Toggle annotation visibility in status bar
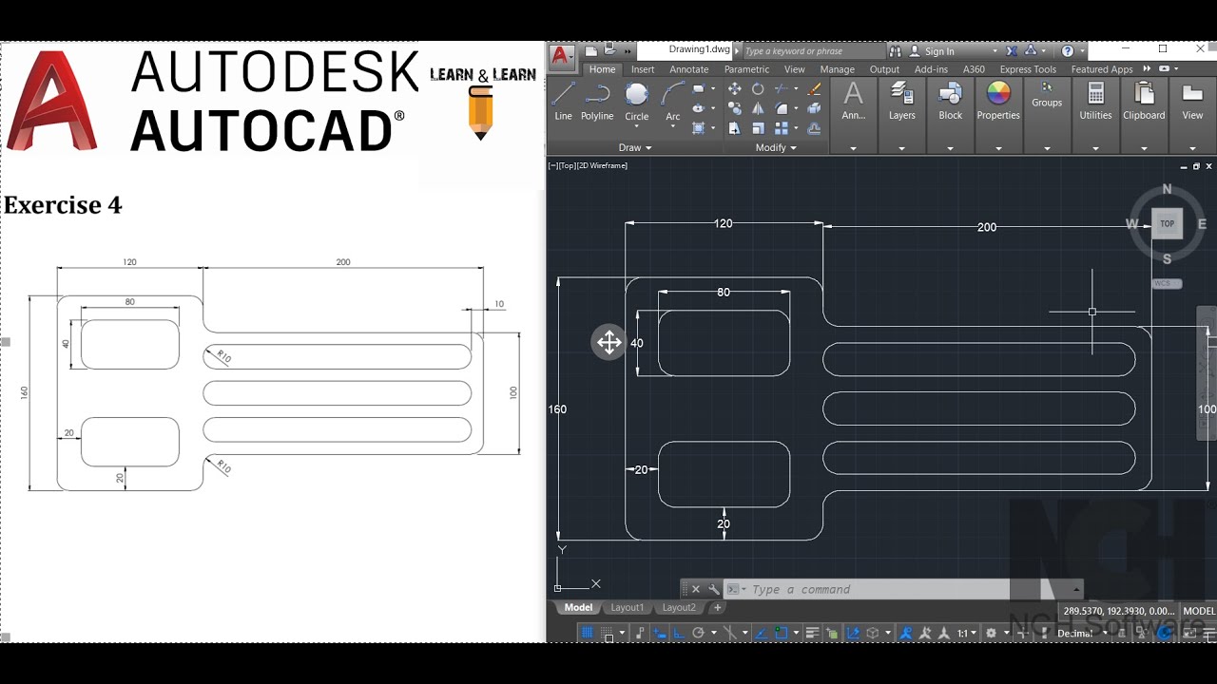Viewport: 1217px width, 684px height. 904,632
